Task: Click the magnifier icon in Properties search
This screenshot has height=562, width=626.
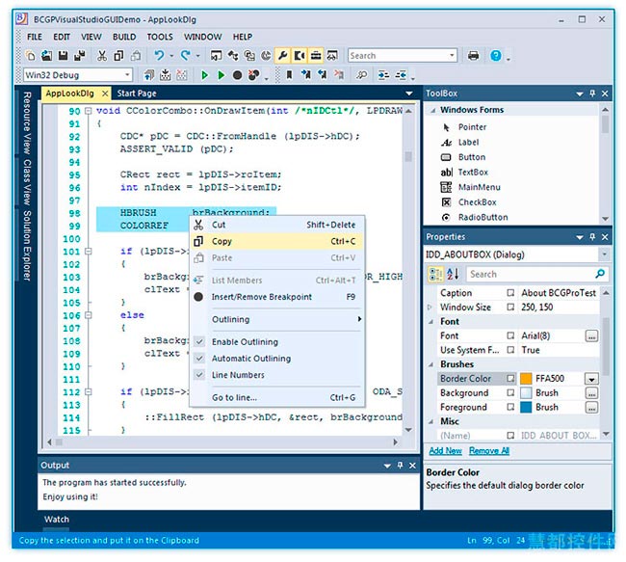Action: [600, 274]
